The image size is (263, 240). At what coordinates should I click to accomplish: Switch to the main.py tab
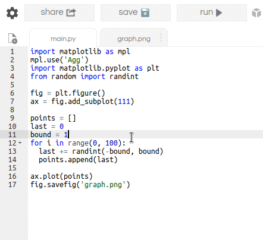(x=63, y=39)
